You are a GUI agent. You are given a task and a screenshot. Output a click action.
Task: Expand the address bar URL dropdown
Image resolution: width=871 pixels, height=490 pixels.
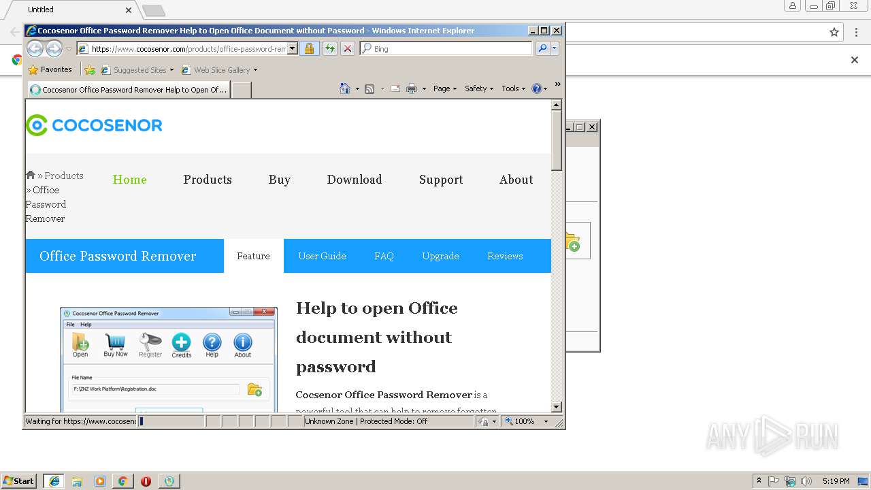pos(293,48)
